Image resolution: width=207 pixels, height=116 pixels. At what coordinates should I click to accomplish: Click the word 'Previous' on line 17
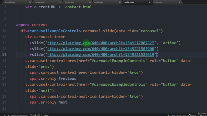coord(67,79)
